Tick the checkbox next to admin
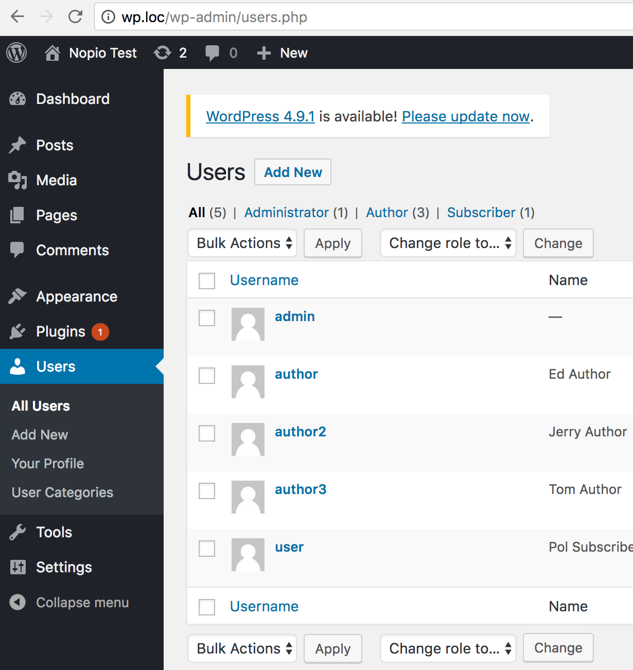Screen dimensions: 633x670 coord(206,318)
